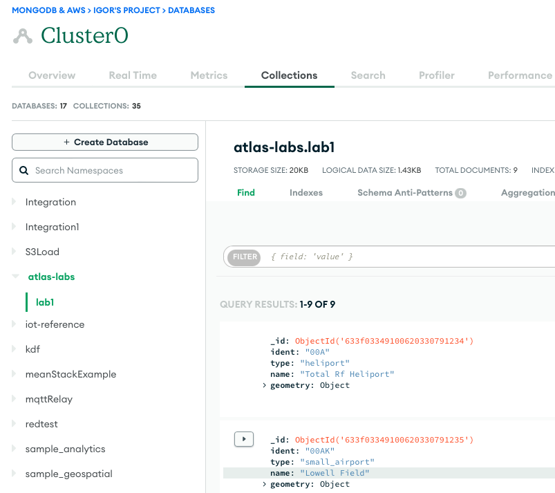Viewport: 555px width, 493px height.
Task: Click the Schema Anti-Patterns zero badge
Action: [461, 193]
